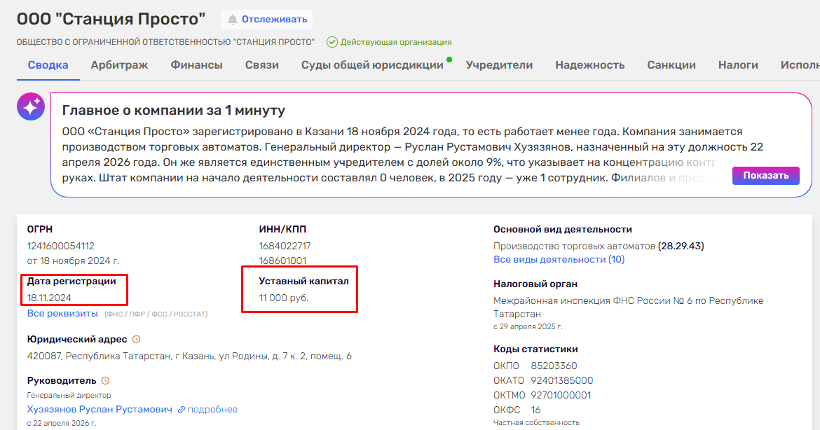
Task: Click the Отслеживать button
Action: [x=267, y=20]
